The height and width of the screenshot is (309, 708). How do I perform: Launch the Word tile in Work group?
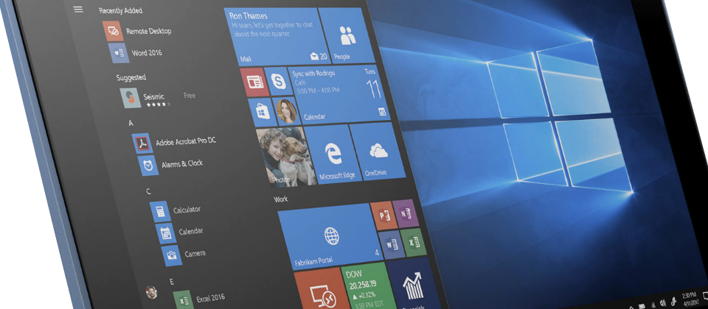[391, 246]
